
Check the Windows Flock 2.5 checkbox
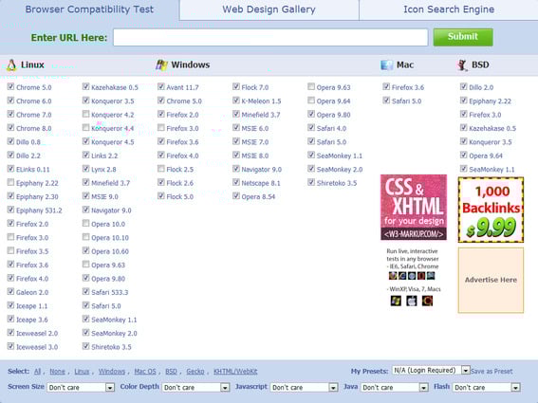click(161, 169)
